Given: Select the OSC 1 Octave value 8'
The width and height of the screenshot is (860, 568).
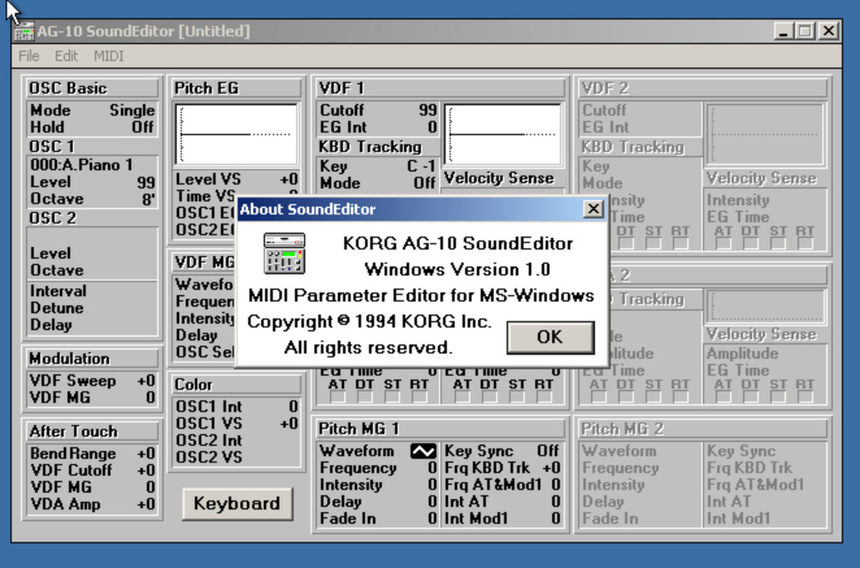Looking at the screenshot, I should point(148,199).
